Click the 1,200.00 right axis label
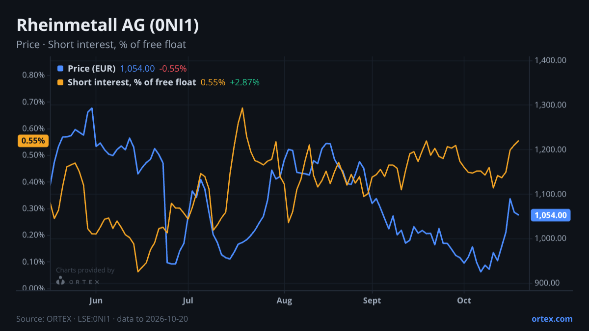Viewport: 589px width, 331px height. pos(551,150)
